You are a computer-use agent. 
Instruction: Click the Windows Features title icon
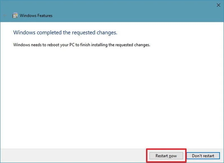[x=15, y=15]
